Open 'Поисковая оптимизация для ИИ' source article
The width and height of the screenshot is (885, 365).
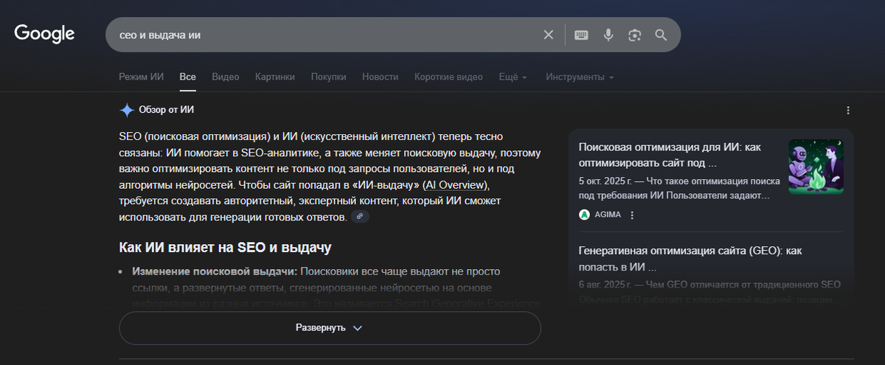click(x=670, y=155)
